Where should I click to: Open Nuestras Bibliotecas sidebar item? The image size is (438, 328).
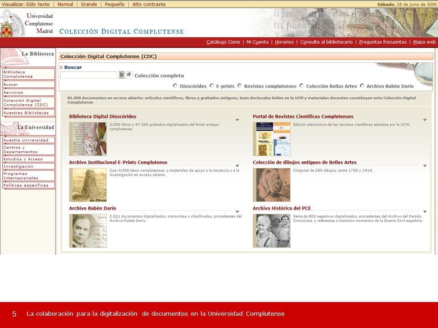(28, 113)
